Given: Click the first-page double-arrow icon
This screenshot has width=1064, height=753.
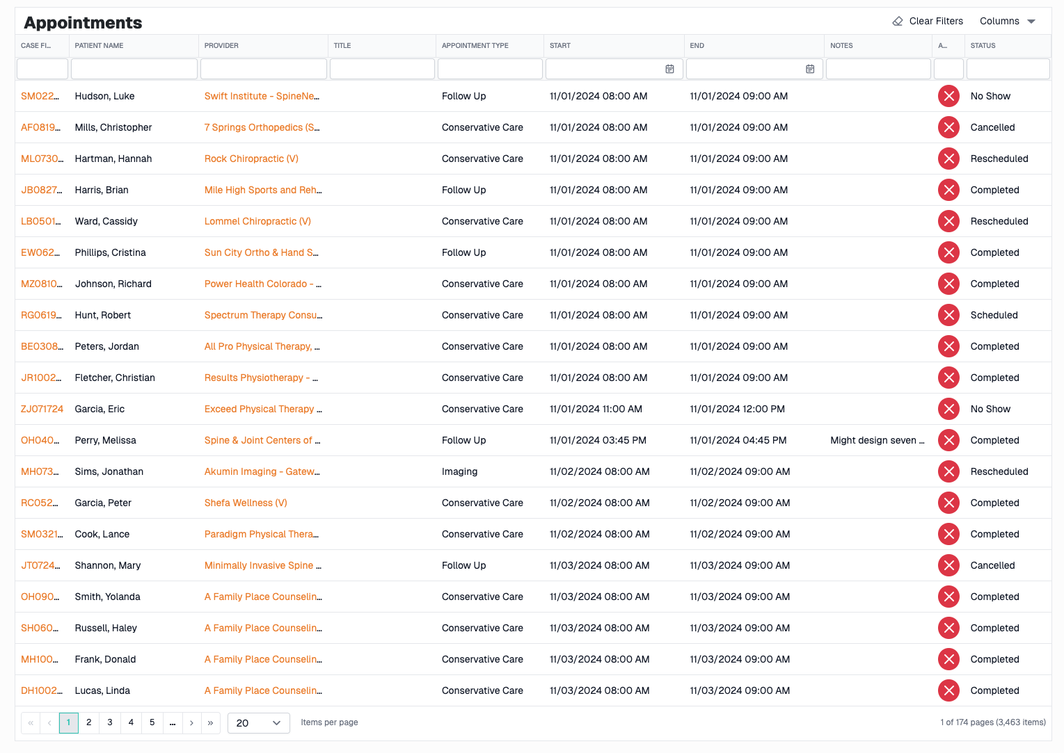Looking at the screenshot, I should point(30,723).
